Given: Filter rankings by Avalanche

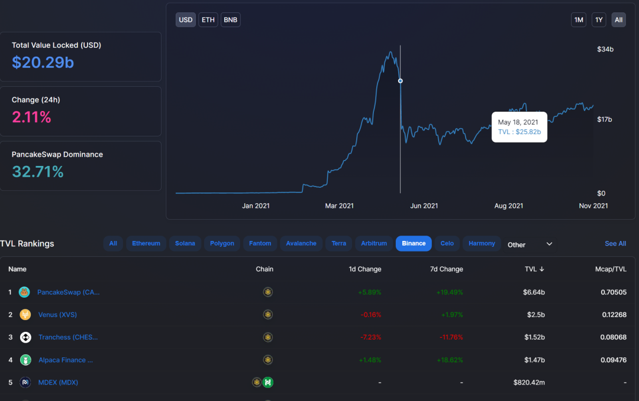Looking at the screenshot, I should click(x=301, y=243).
